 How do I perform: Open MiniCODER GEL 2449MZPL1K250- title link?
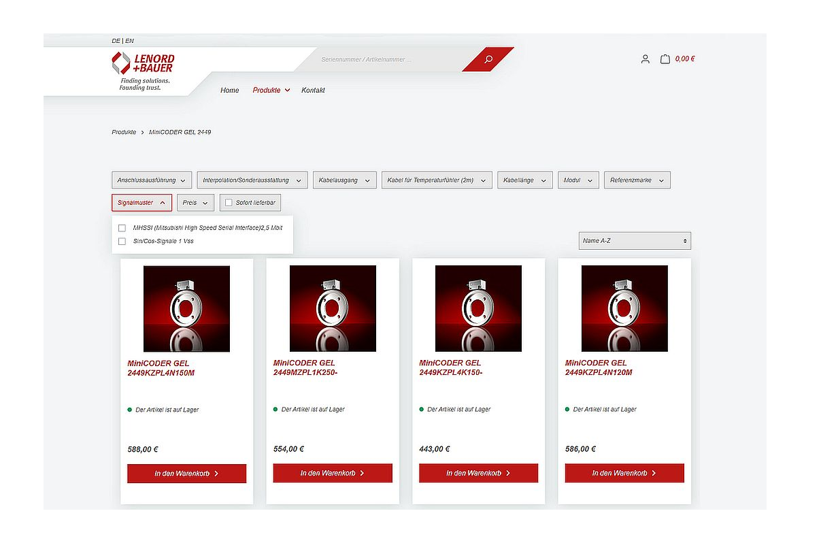pyautogui.click(x=306, y=368)
